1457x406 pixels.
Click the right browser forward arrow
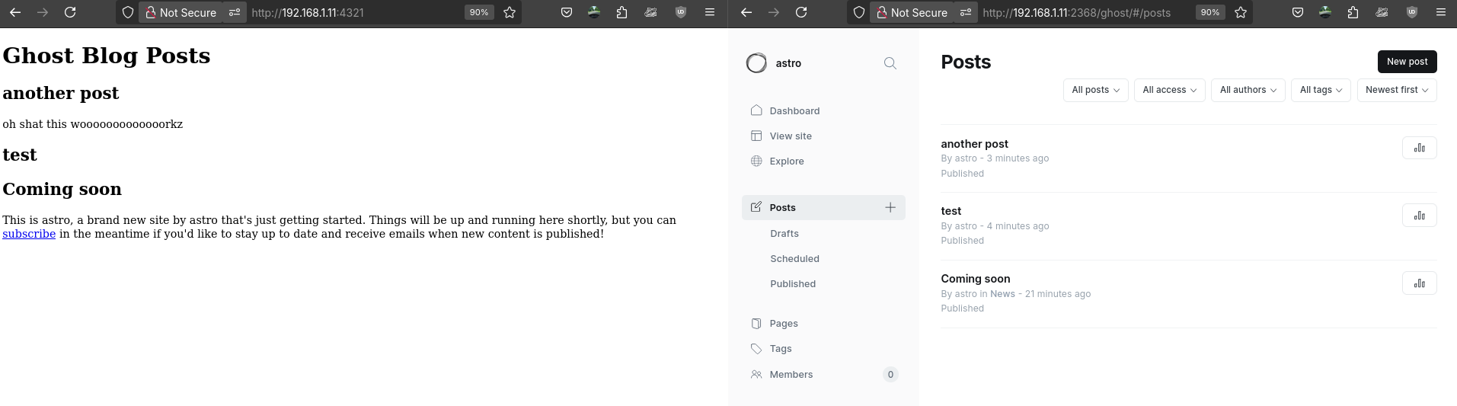pyautogui.click(x=774, y=12)
